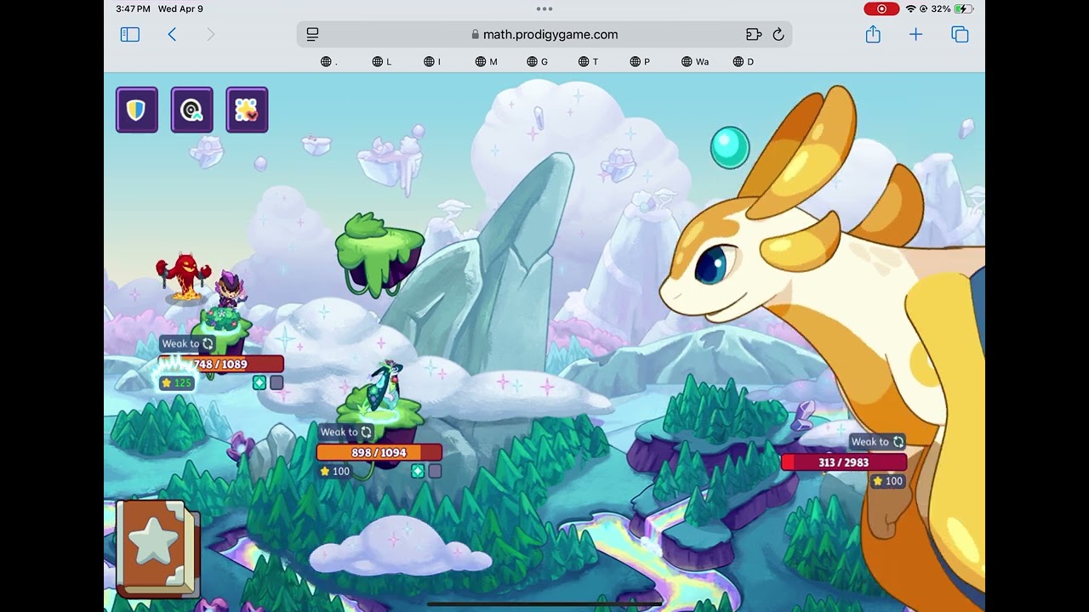This screenshot has width=1089, height=612.
Task: Open the flower heart icon in game
Action: point(247,110)
